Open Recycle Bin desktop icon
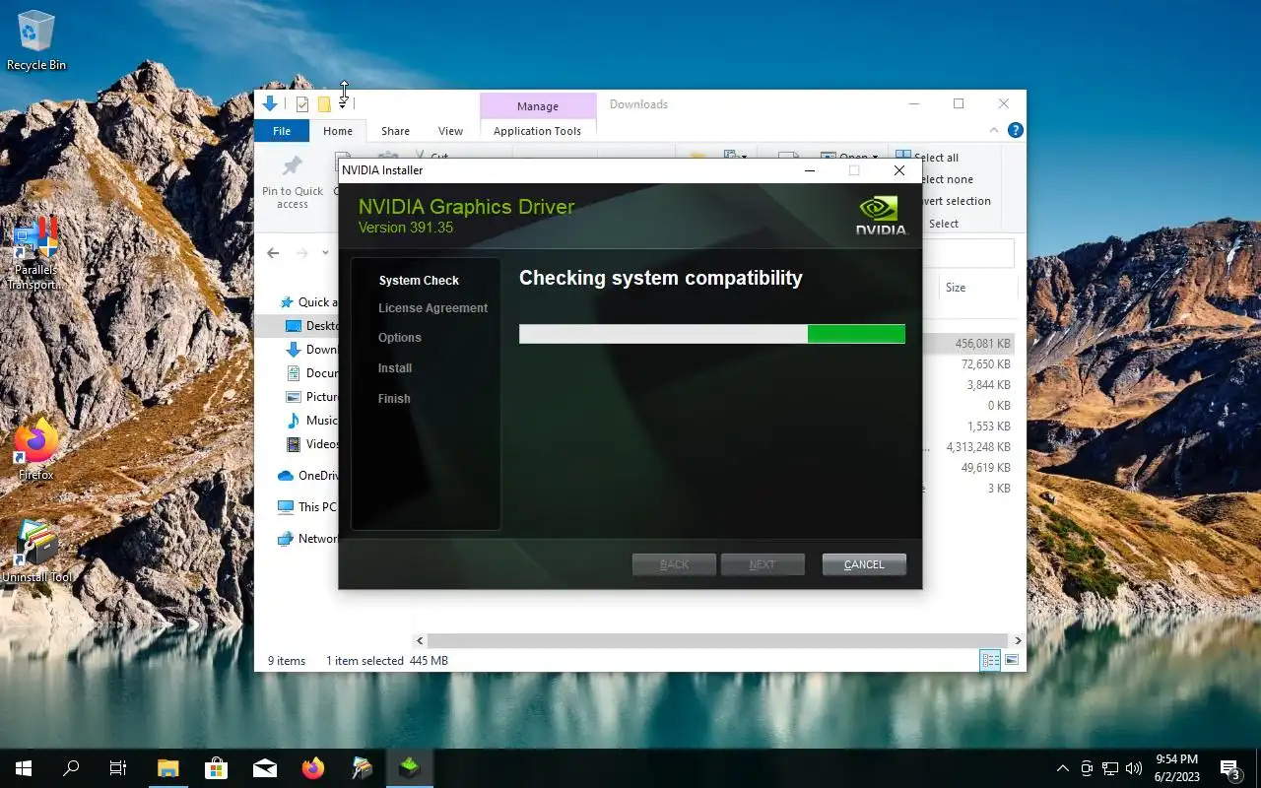Viewport: 1261px width, 788px height. (x=36, y=40)
